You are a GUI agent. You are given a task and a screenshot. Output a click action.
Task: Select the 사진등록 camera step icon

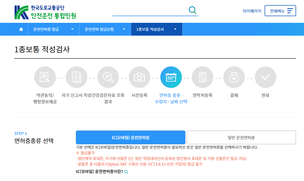[140, 77]
